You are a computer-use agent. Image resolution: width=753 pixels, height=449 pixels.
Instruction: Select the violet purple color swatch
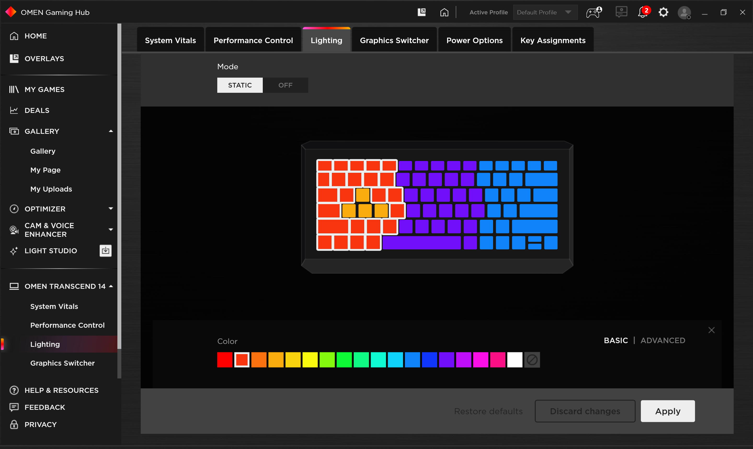tap(446, 359)
